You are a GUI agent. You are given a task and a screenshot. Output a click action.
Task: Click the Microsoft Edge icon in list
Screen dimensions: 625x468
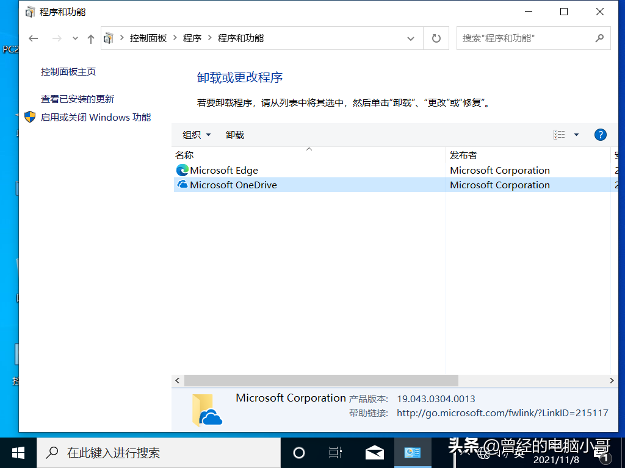point(182,171)
